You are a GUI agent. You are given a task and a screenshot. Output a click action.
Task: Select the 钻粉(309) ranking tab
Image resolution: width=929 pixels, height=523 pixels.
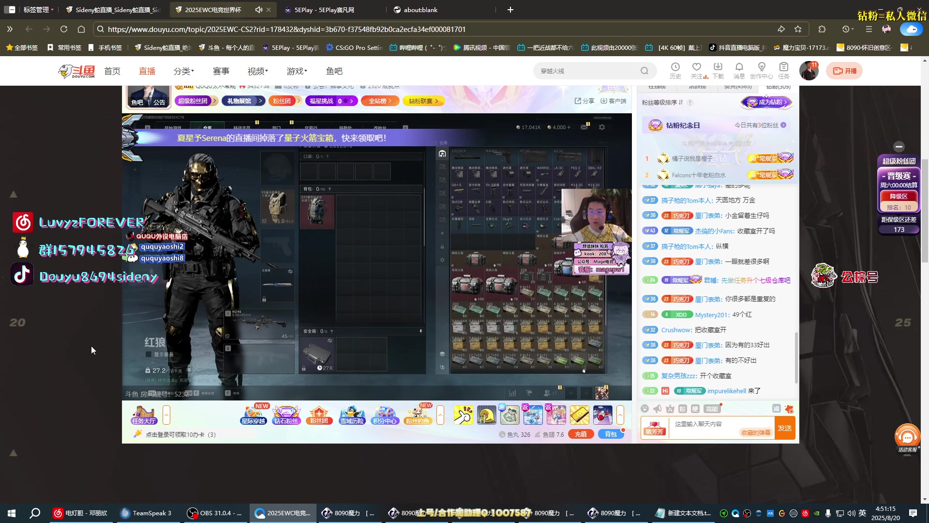pyautogui.click(x=778, y=87)
